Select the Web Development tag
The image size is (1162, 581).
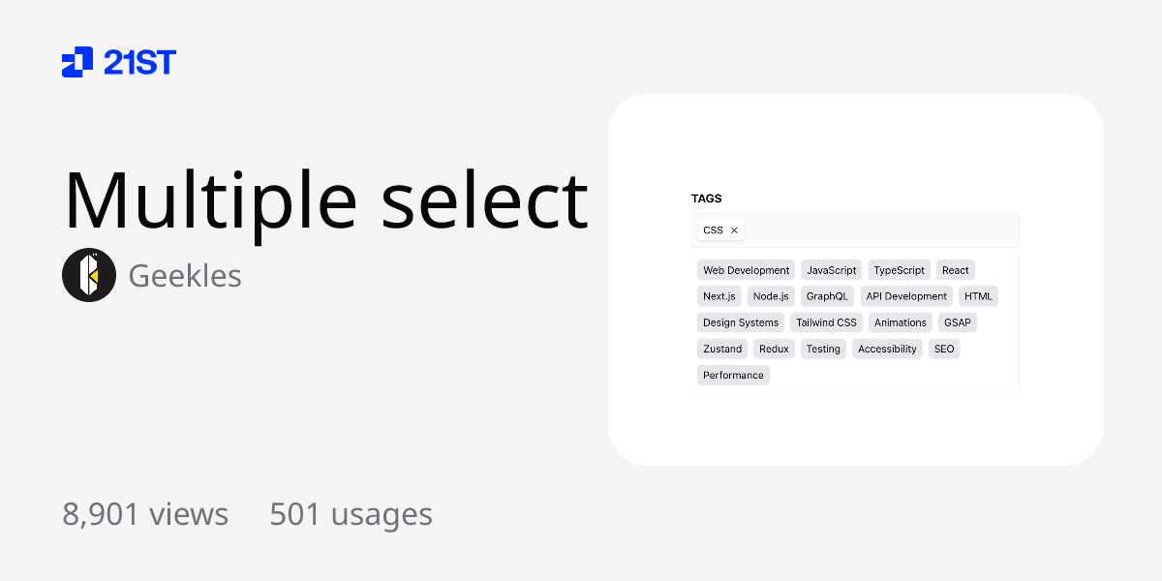click(x=747, y=270)
